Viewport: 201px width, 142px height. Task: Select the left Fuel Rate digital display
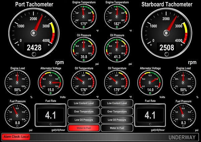click(x=50, y=115)
